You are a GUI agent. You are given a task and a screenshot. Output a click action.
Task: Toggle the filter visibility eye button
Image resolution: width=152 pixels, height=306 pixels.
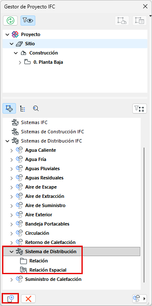pyautogui.click(x=28, y=21)
